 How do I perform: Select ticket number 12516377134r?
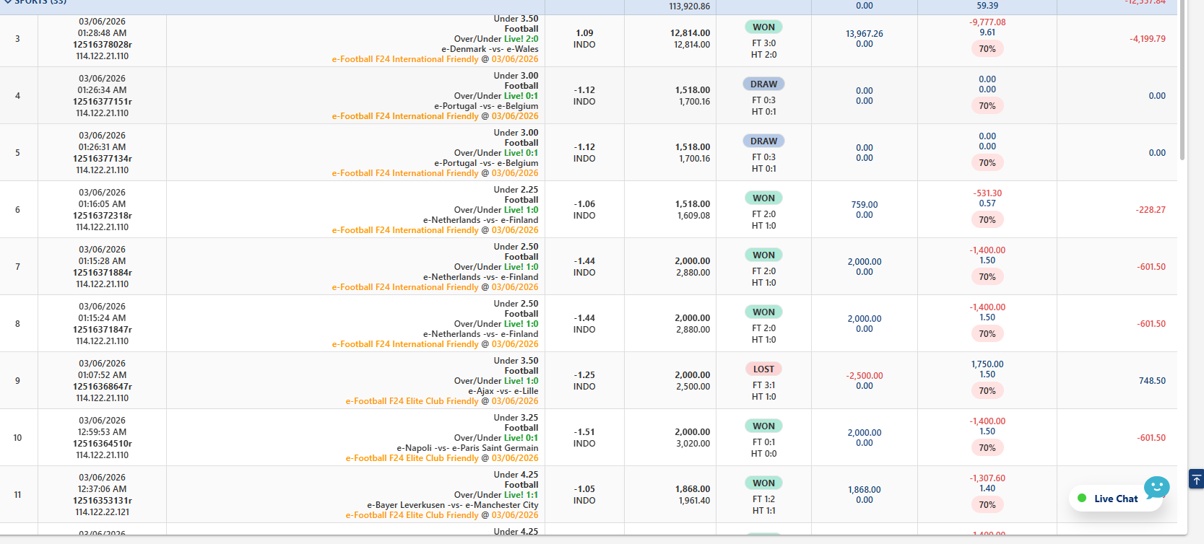click(103, 159)
